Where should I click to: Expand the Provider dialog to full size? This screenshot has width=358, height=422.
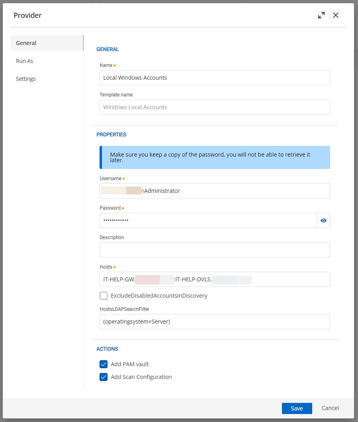pyautogui.click(x=321, y=15)
